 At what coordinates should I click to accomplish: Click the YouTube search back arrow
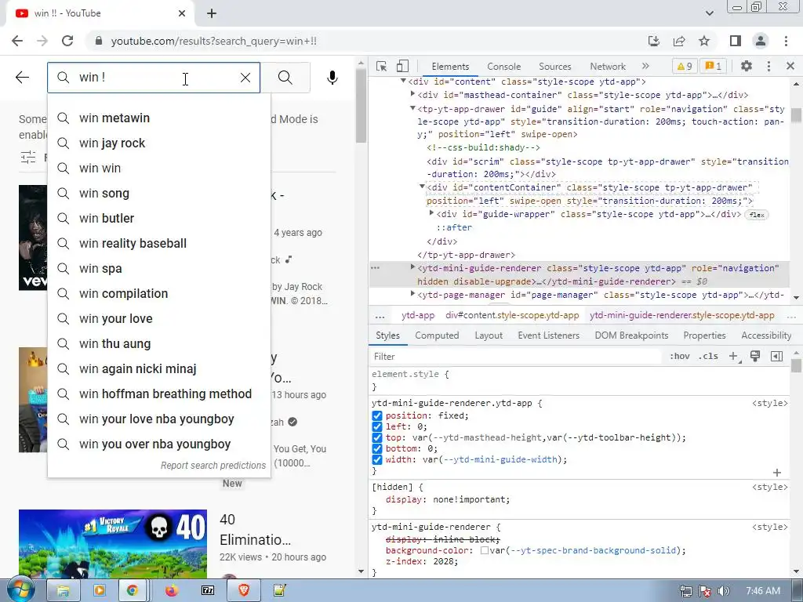(22, 78)
